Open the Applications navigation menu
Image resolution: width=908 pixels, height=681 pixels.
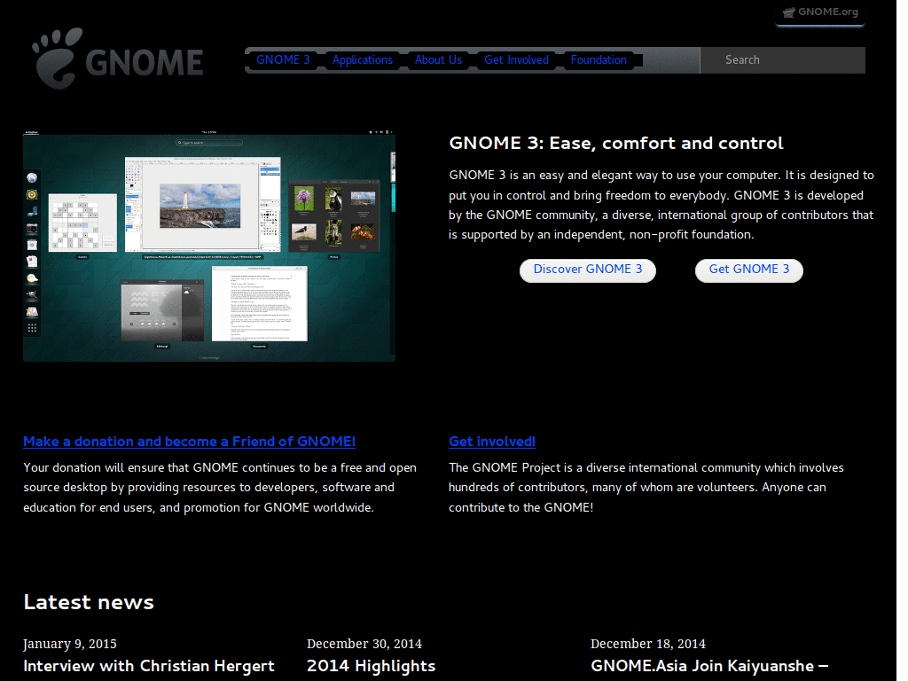[x=363, y=59]
